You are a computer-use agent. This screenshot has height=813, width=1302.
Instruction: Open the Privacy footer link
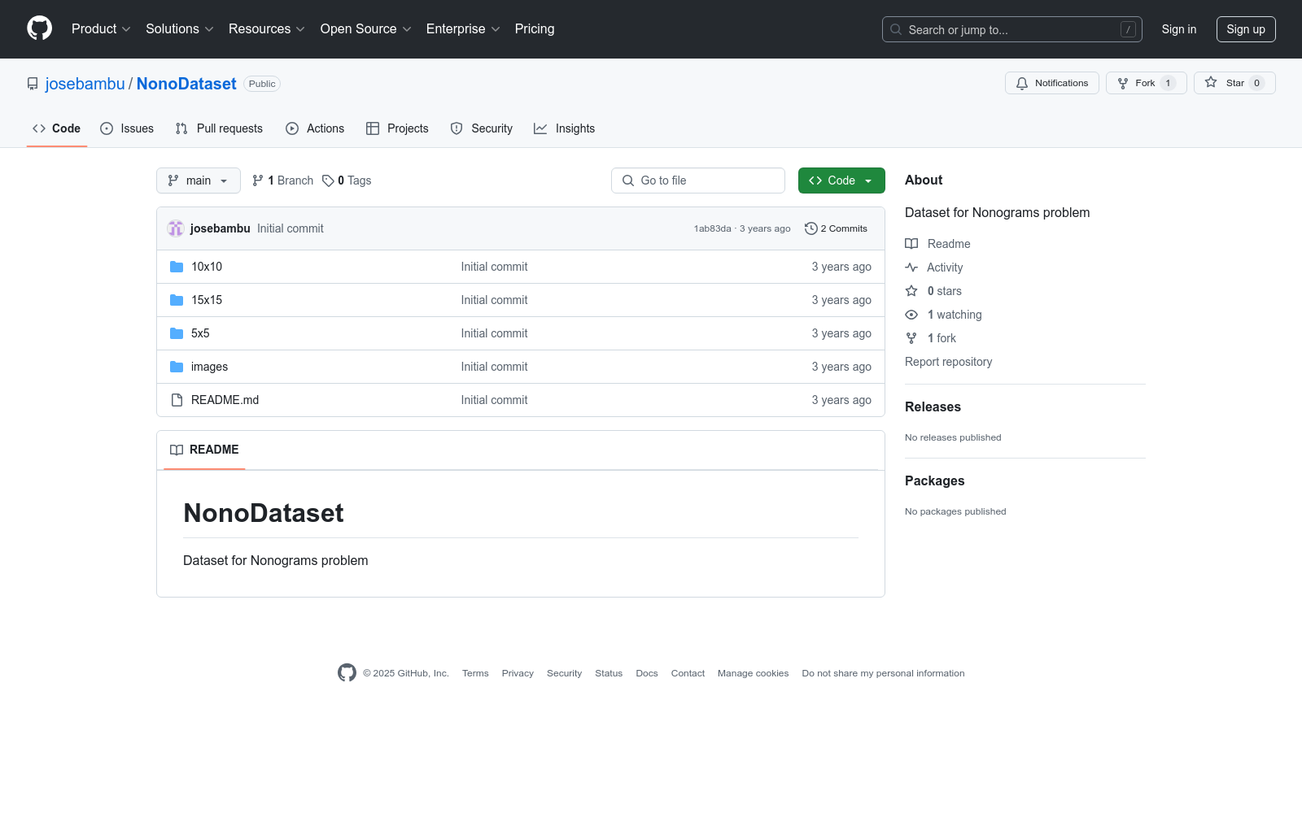[518, 673]
